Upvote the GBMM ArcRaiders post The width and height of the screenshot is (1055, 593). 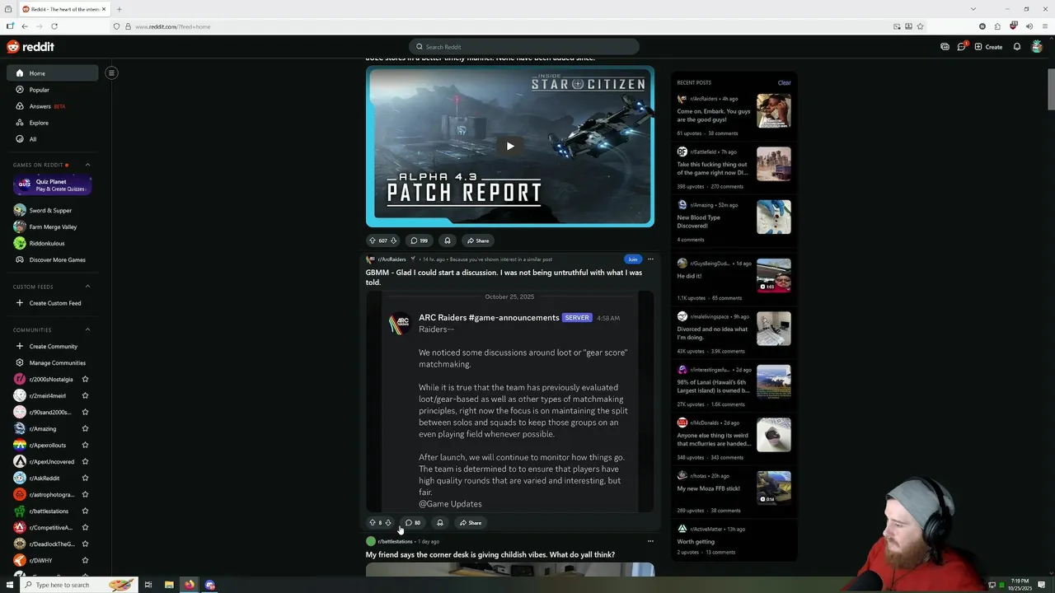[373, 522]
